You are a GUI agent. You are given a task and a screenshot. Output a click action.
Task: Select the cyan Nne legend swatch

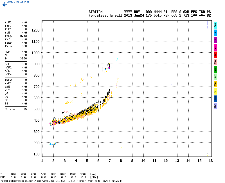[x=215, y=25]
